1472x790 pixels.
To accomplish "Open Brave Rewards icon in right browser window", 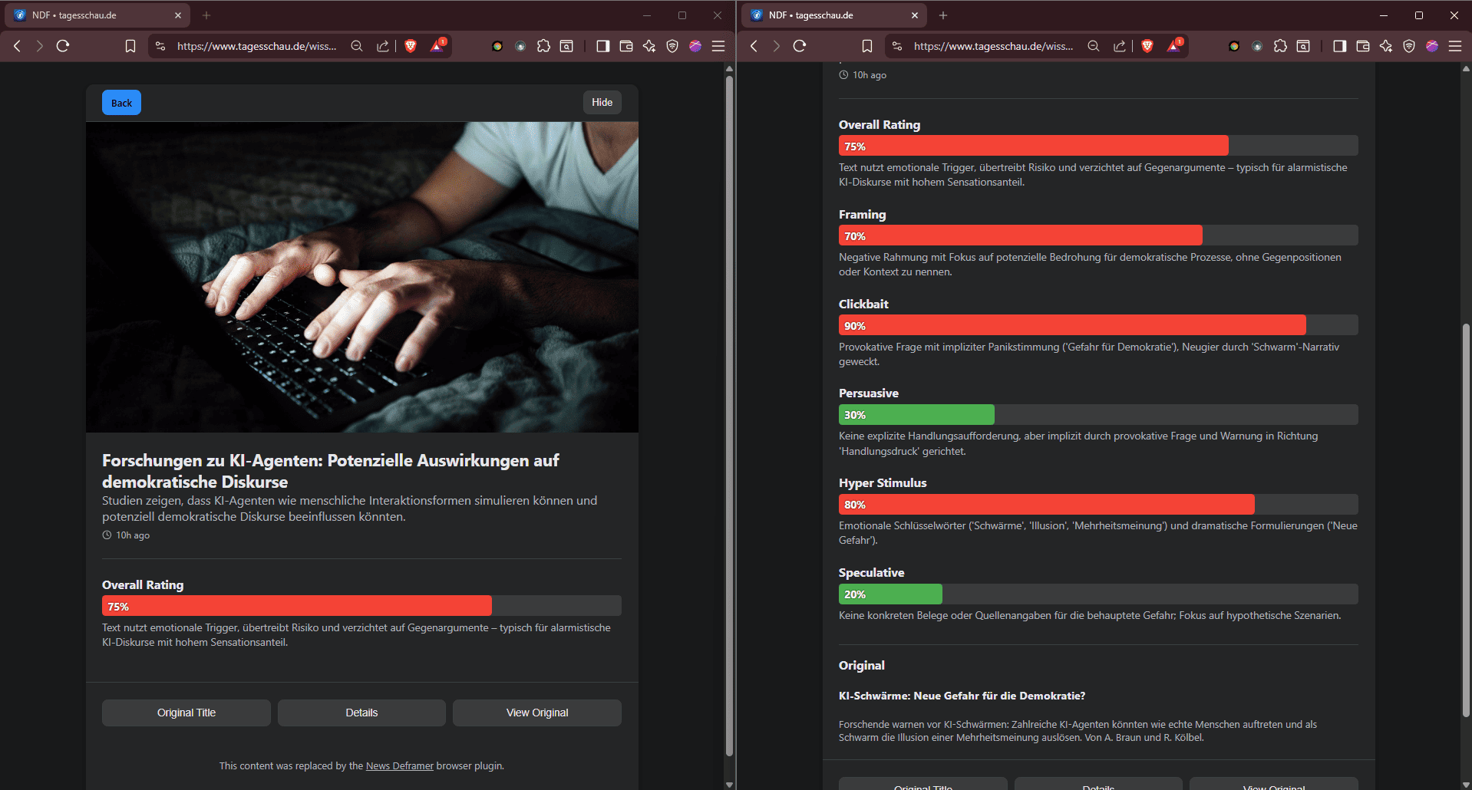I will (x=1173, y=46).
